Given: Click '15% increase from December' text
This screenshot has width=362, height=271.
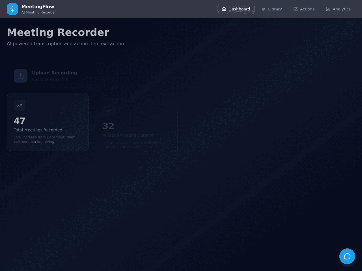Looking at the screenshot, I should pos(39,137).
